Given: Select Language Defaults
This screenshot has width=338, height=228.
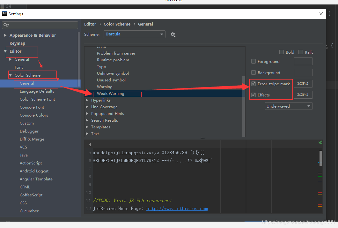Looking at the screenshot, I should pyautogui.click(x=37, y=91).
